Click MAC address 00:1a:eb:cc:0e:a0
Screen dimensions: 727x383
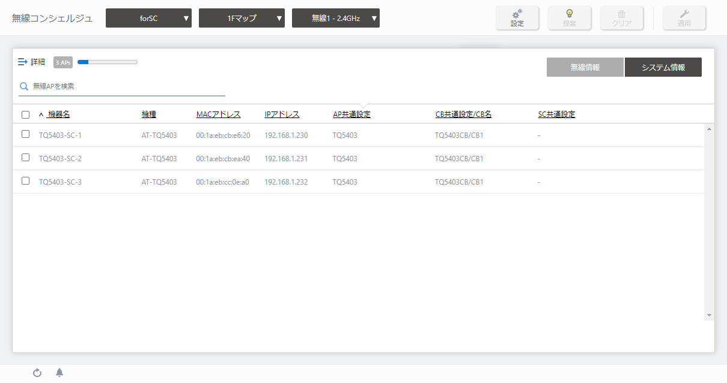point(222,182)
